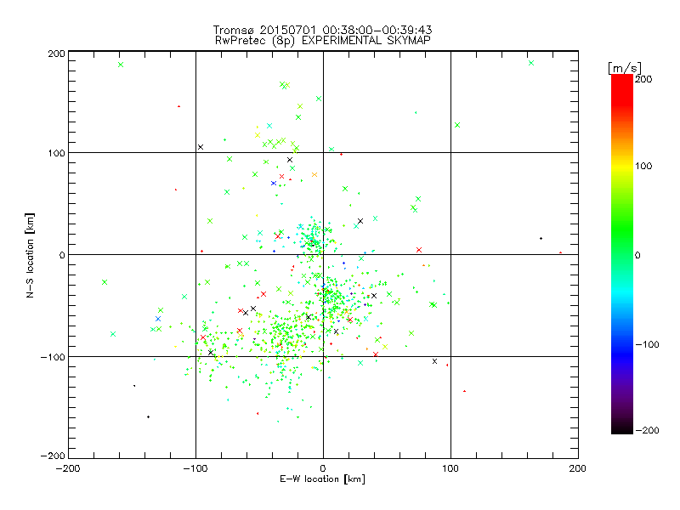
Task: Click the 'E-W location [km]' axis label
Action: click(x=322, y=479)
